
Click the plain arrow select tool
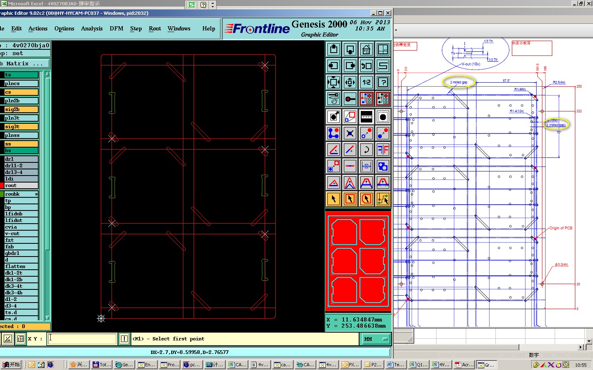(334, 199)
